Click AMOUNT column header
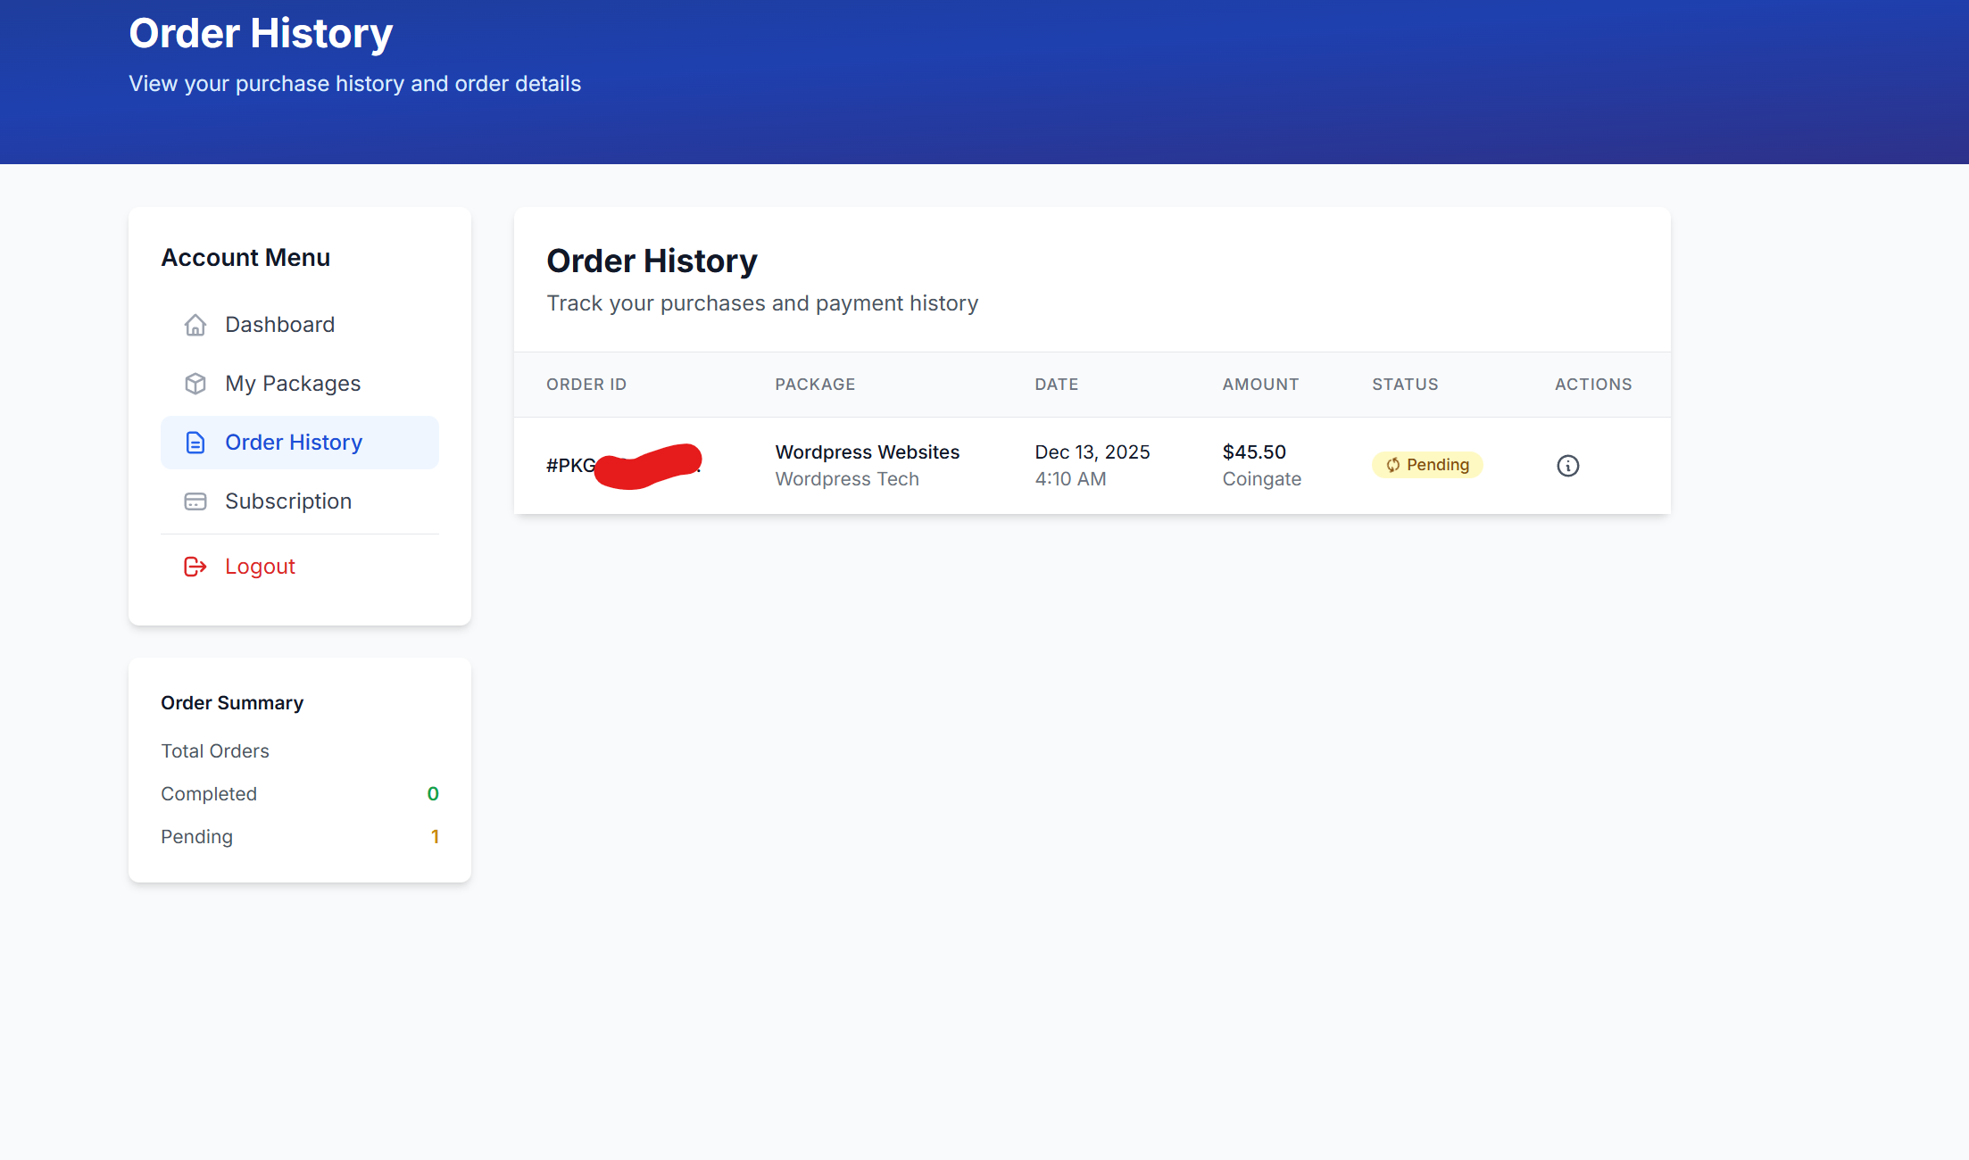The width and height of the screenshot is (1969, 1160). pyautogui.click(x=1260, y=385)
